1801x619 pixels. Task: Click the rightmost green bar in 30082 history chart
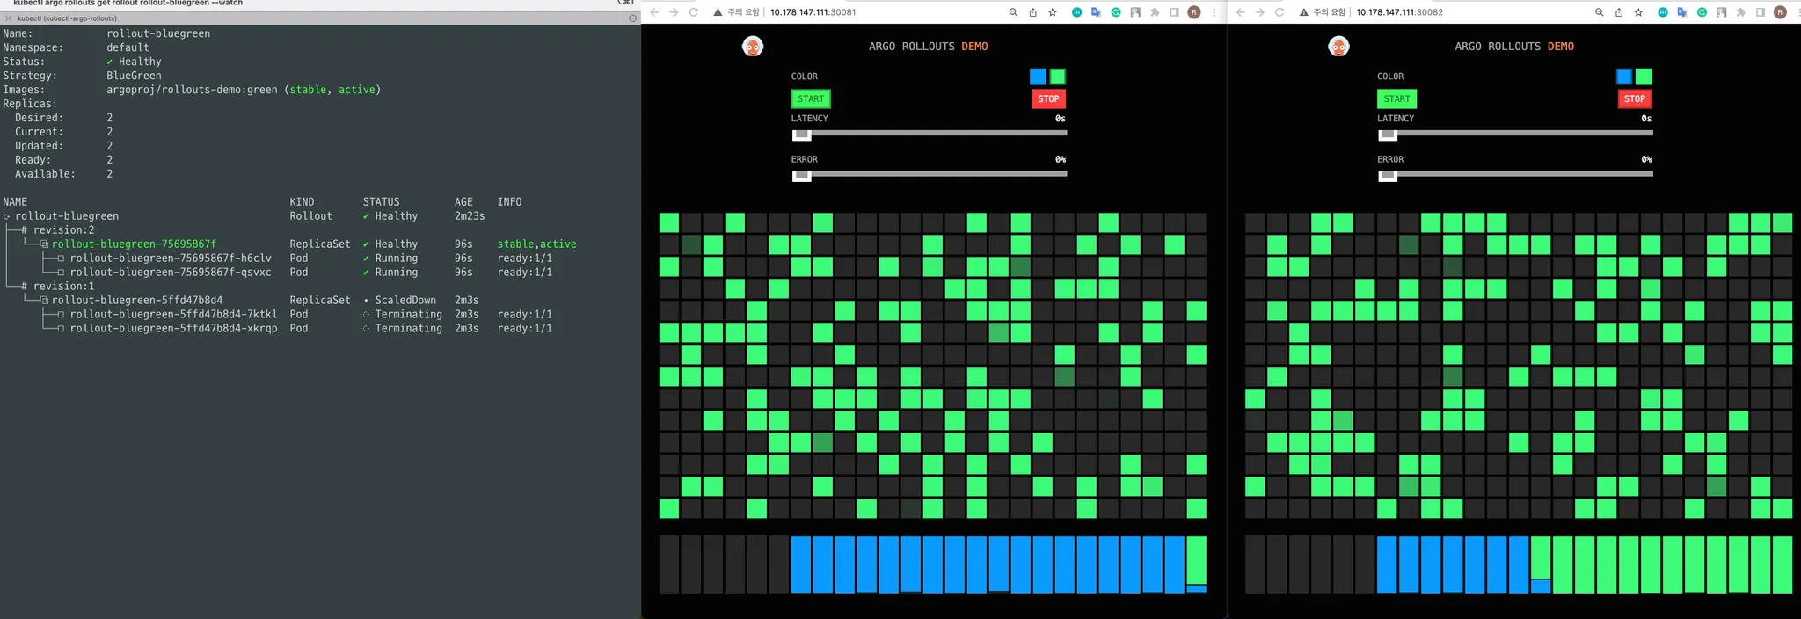(1783, 564)
